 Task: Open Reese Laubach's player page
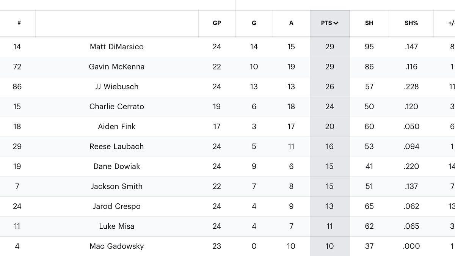pos(117,146)
